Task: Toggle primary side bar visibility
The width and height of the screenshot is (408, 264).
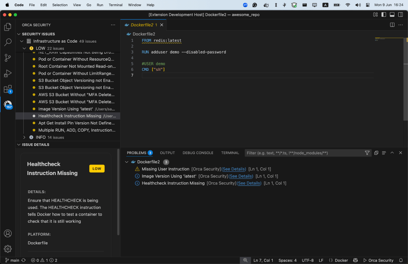Action: (x=384, y=14)
